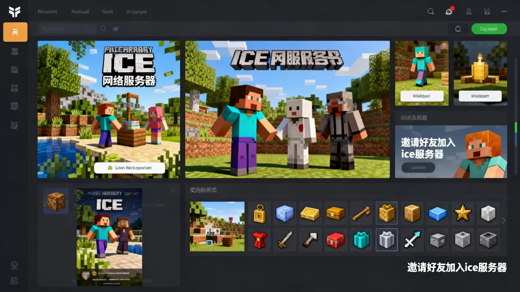
Task: Open notifications bell with red badge
Action: 449,11
